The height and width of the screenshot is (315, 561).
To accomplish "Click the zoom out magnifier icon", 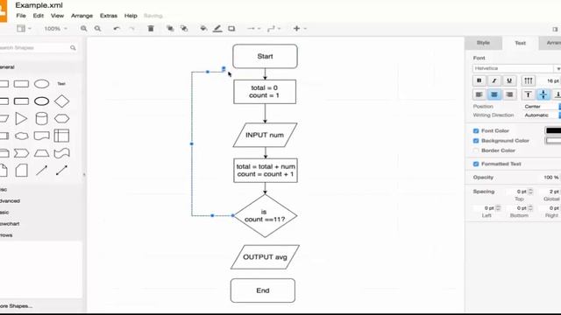I will point(97,28).
